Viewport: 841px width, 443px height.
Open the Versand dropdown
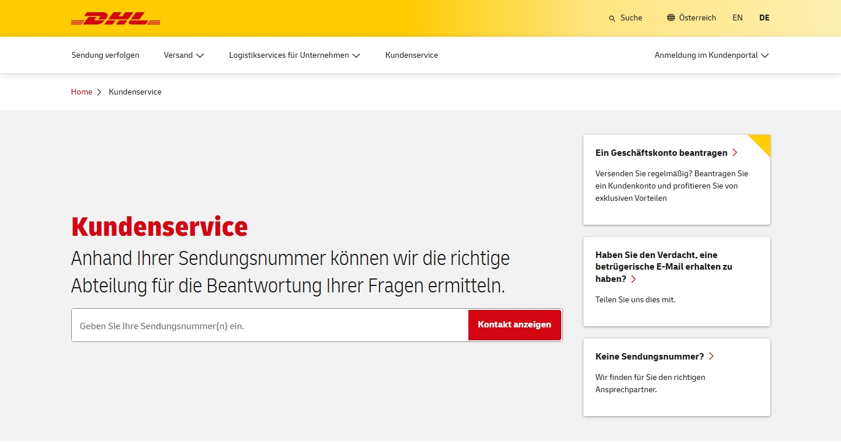point(183,55)
